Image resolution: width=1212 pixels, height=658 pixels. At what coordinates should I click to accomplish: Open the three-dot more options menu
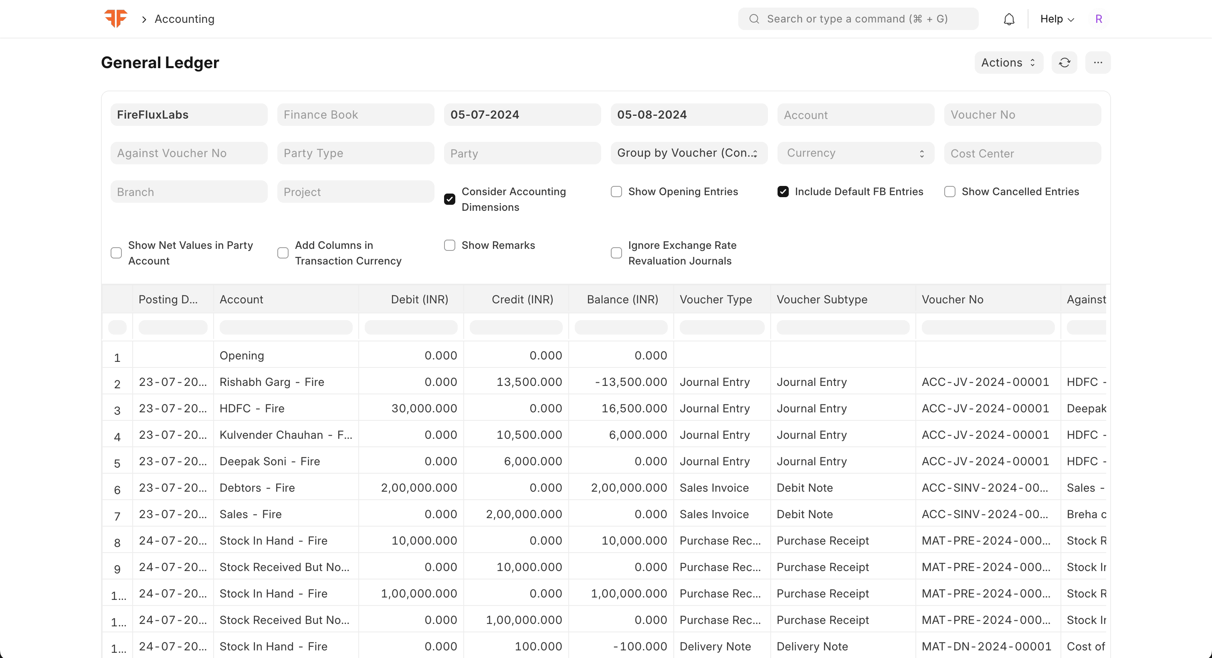(1098, 63)
